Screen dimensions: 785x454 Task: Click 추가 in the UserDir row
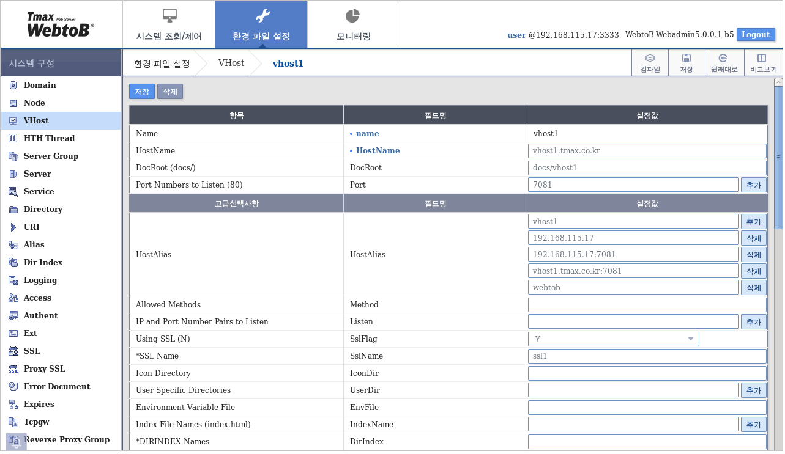(x=754, y=390)
